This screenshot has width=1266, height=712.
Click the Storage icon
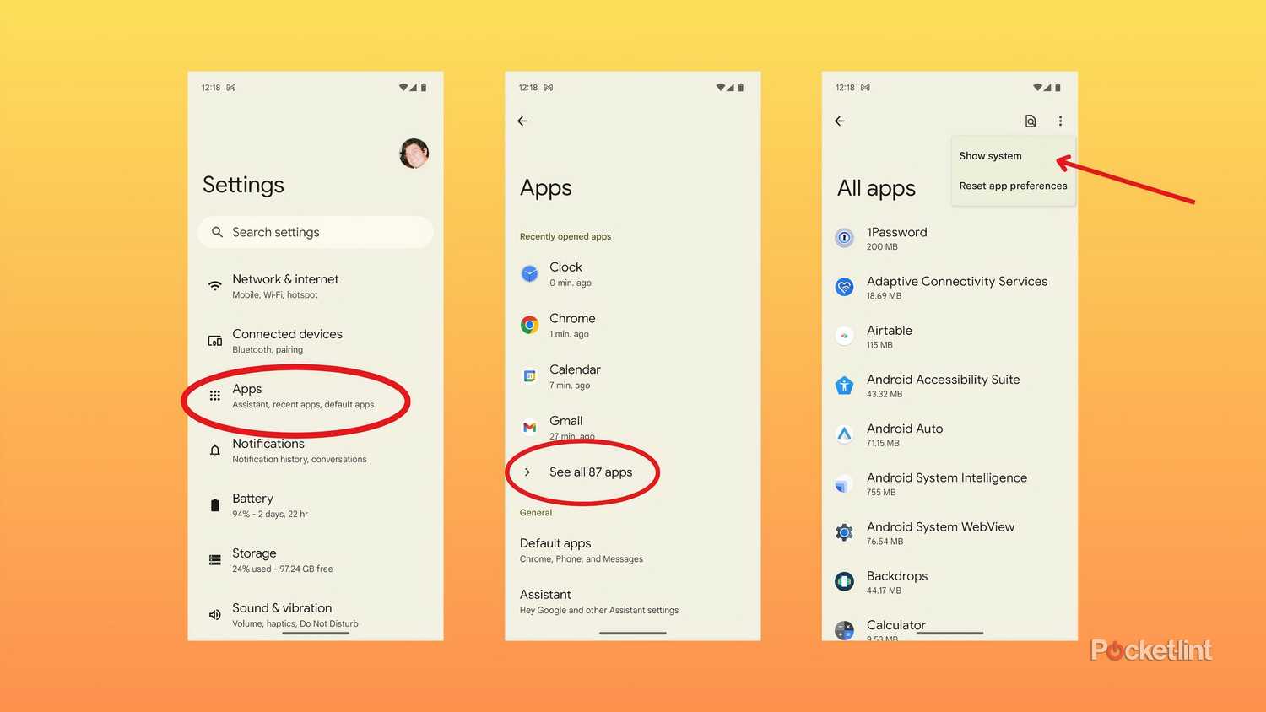pos(215,560)
